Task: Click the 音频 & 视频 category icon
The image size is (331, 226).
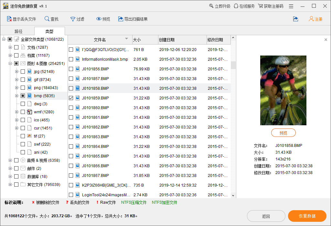Action: tap(23, 160)
